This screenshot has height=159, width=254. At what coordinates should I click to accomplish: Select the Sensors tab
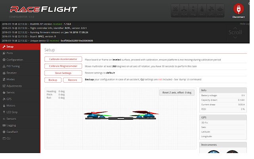20,119
